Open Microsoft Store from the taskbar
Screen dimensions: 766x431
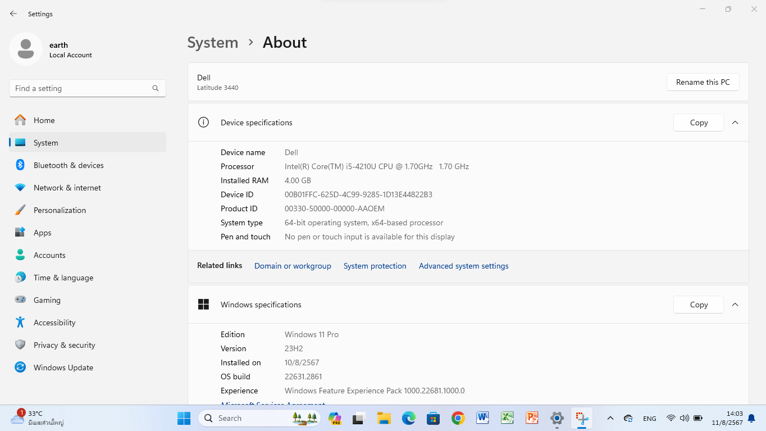tap(433, 418)
